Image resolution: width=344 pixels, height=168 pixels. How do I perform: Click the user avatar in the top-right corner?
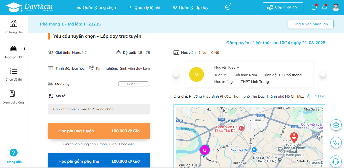pos(336,7)
